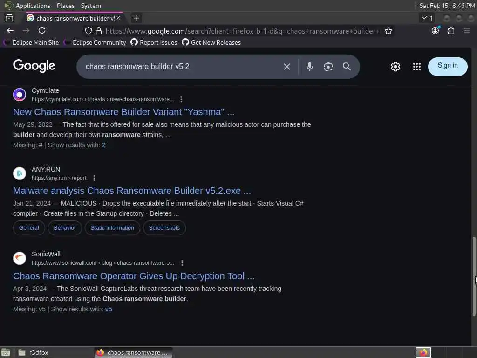Image resolution: width=477 pixels, height=358 pixels.
Task: Open Get New Releases bookmark
Action: click(x=211, y=42)
